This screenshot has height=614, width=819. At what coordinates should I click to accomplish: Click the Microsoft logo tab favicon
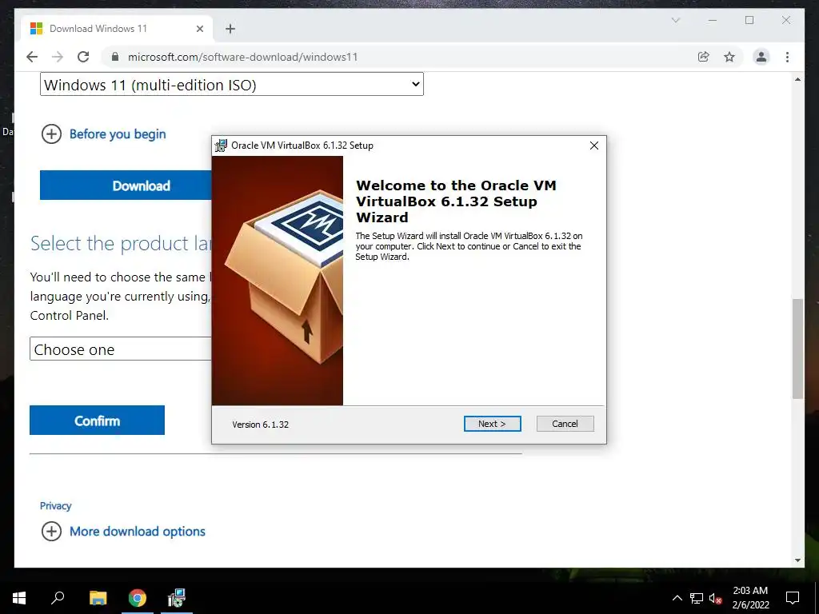36,29
